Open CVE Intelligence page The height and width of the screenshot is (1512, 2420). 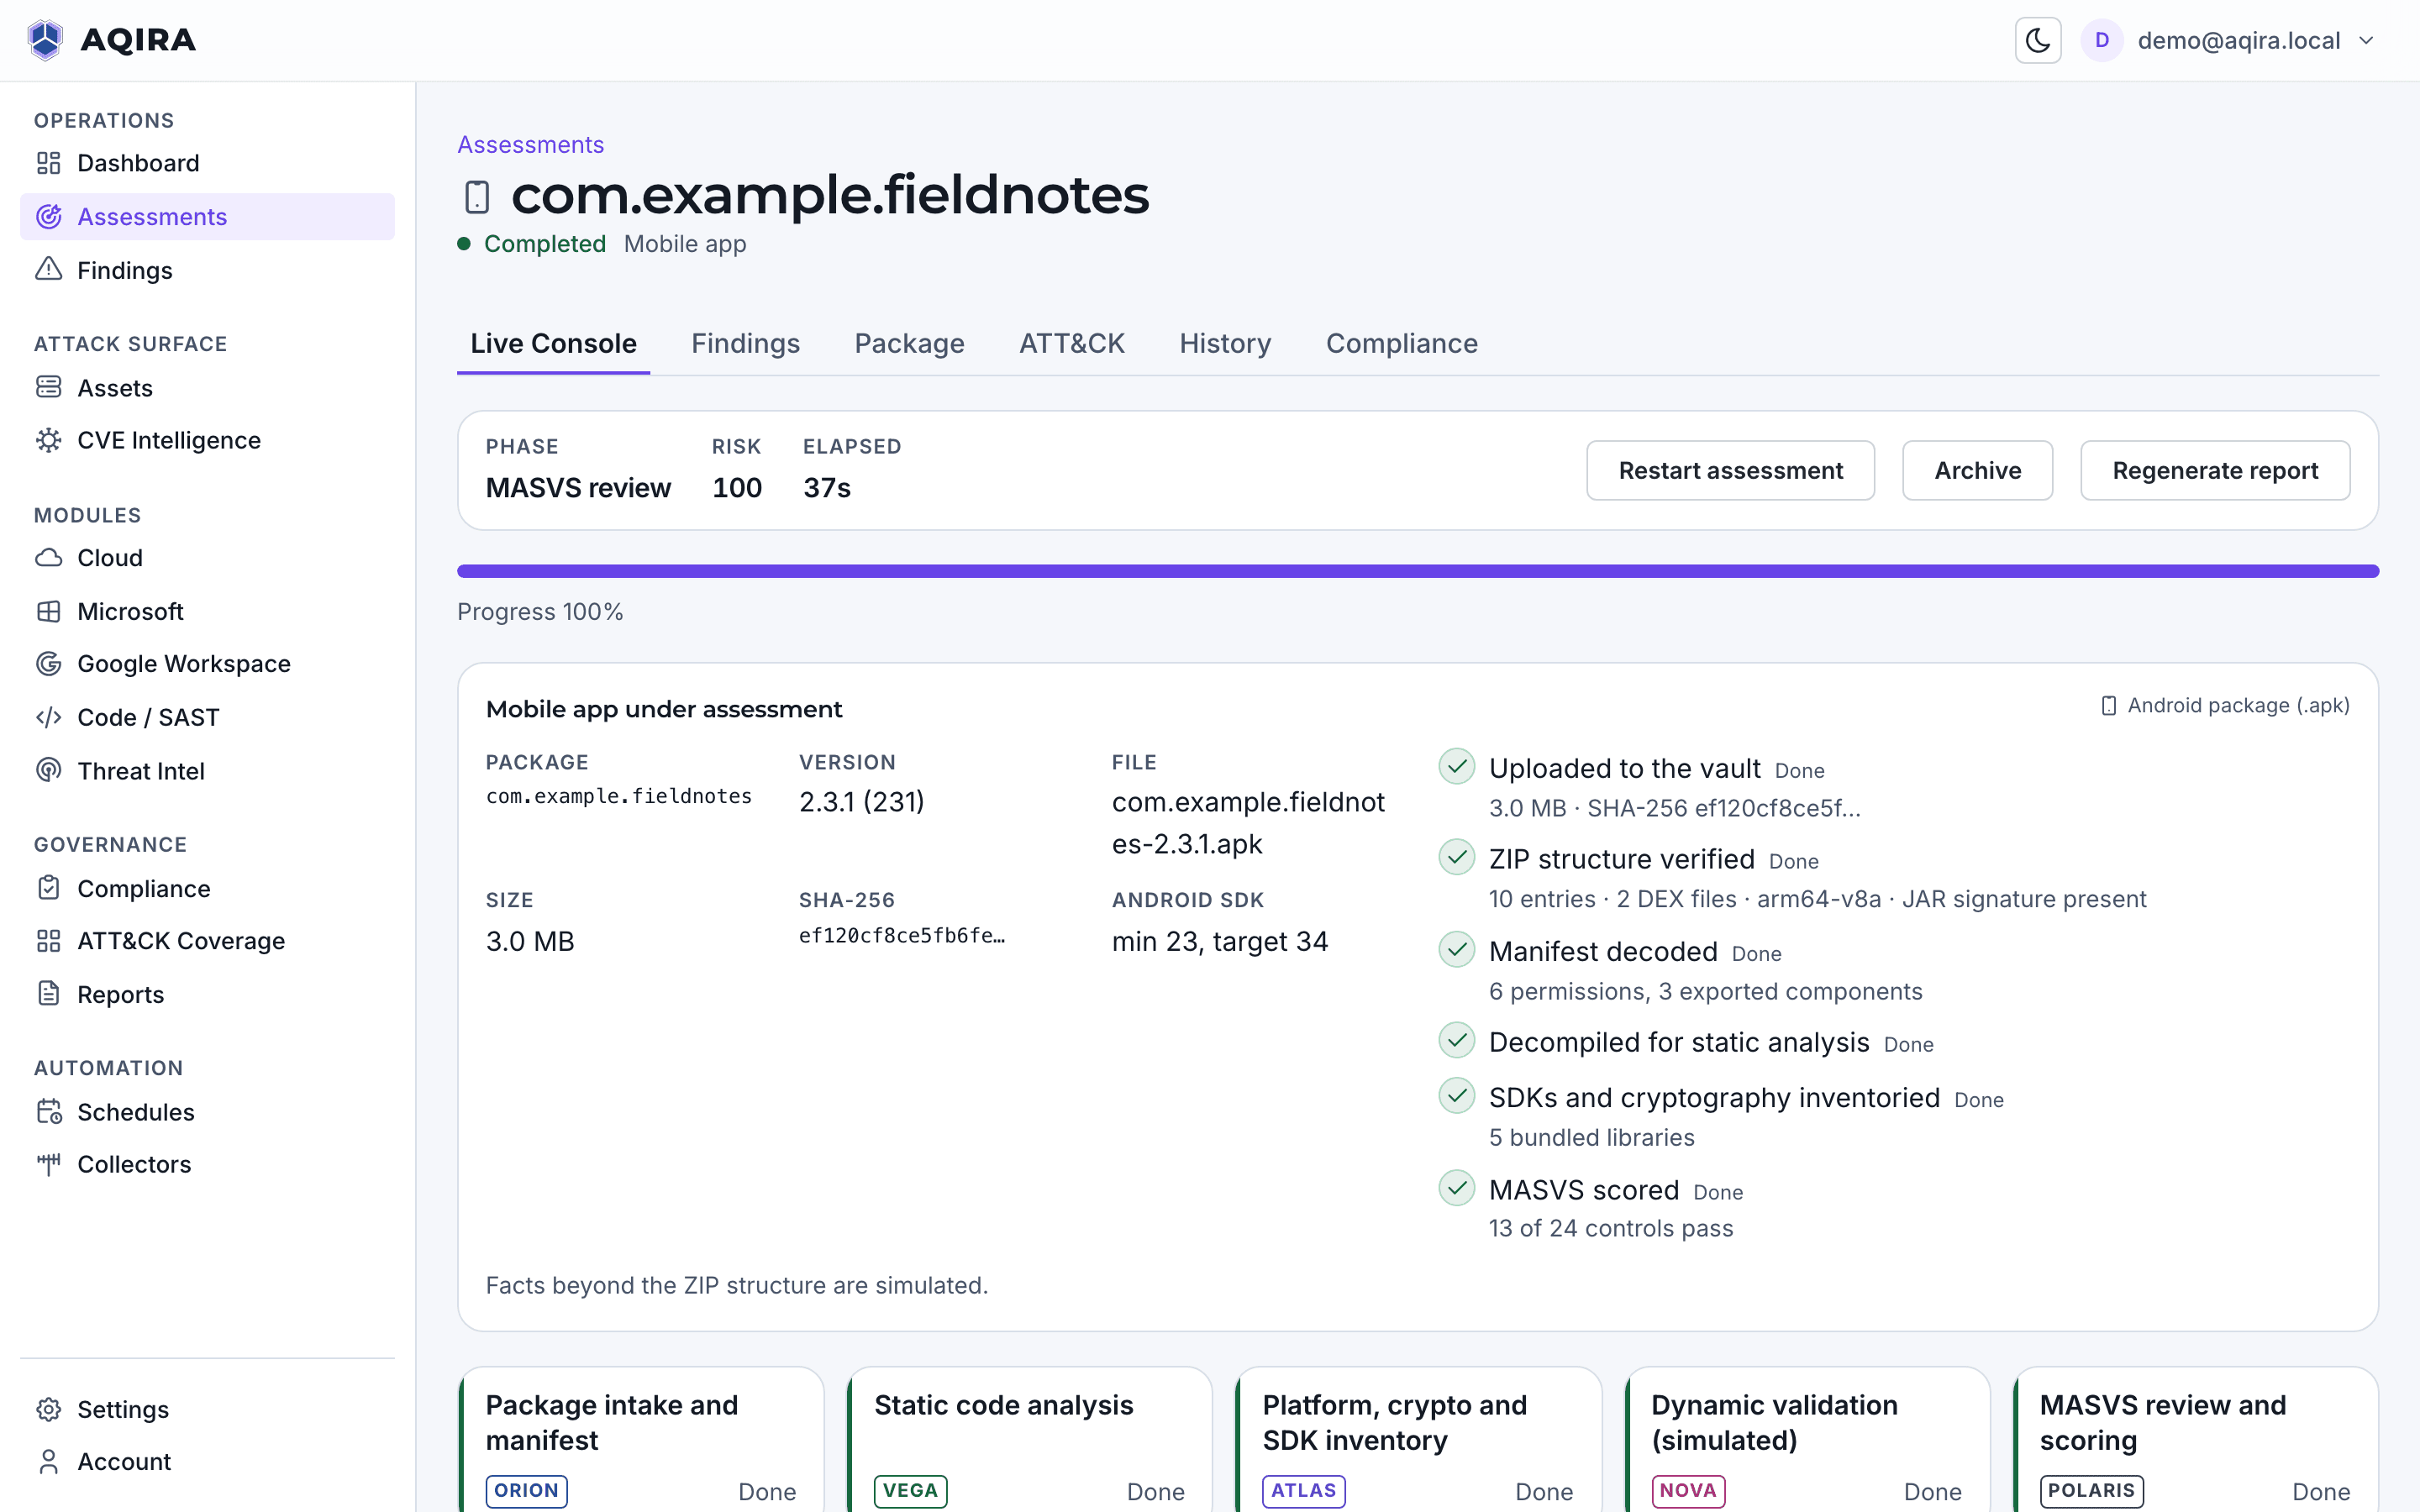[207, 440]
